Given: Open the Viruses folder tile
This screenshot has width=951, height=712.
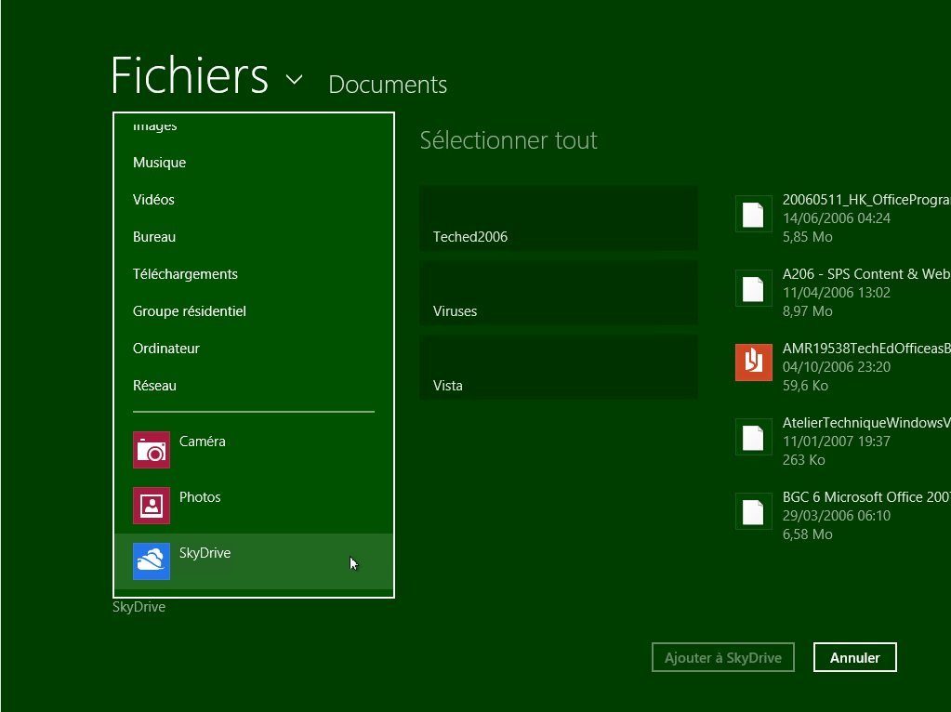Looking at the screenshot, I should [559, 293].
